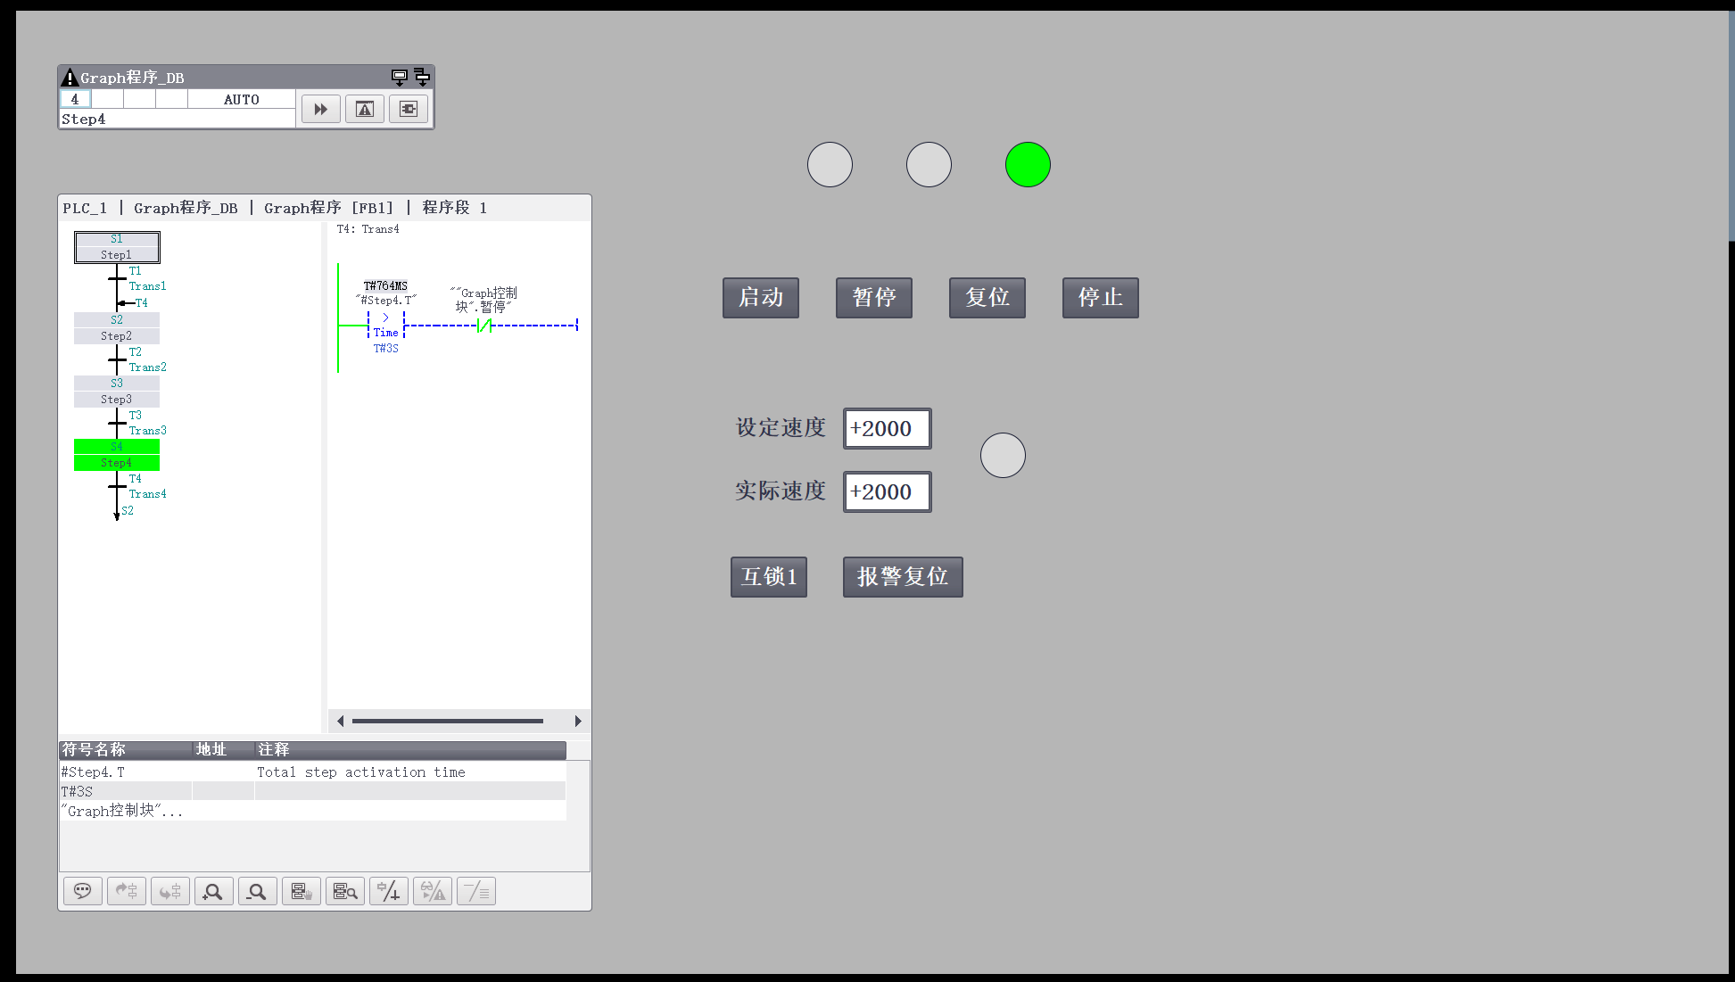Click the scroll right arrow in transition view
Screen dimensions: 1735x982
click(578, 721)
